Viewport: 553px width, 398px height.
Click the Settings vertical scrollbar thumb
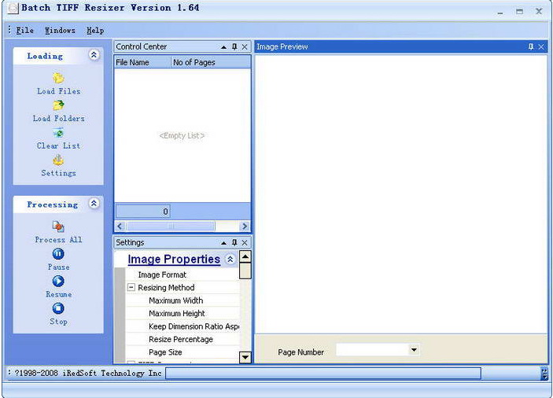point(245,271)
